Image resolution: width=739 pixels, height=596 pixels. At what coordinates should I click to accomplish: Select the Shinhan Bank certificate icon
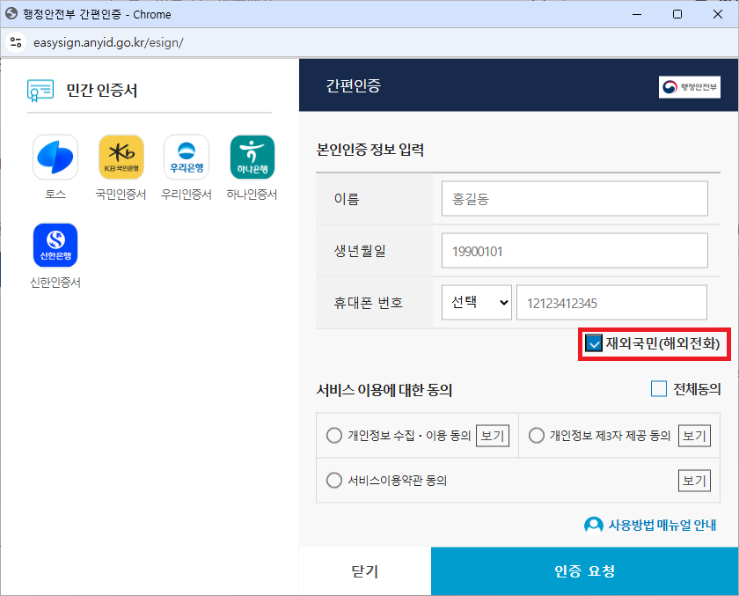[x=55, y=246]
